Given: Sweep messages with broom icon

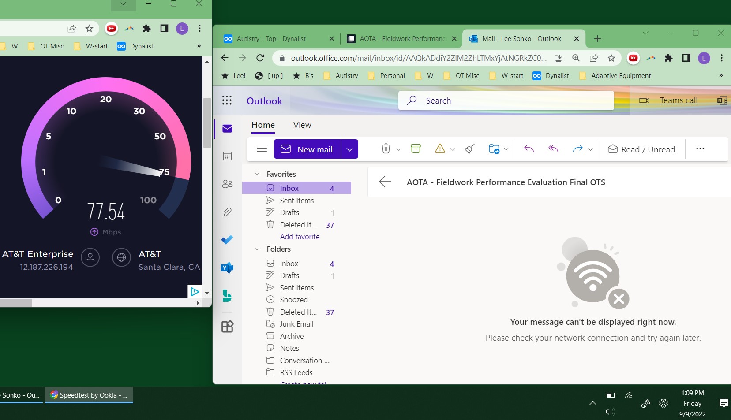Looking at the screenshot, I should pos(470,149).
